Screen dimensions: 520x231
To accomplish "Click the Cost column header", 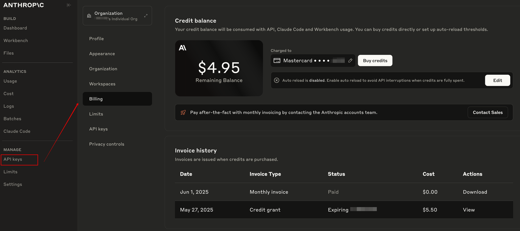I will tap(429, 174).
